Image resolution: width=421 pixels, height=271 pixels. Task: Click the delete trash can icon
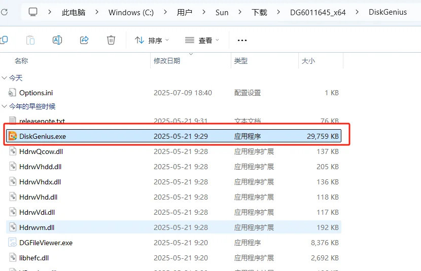[111, 40]
